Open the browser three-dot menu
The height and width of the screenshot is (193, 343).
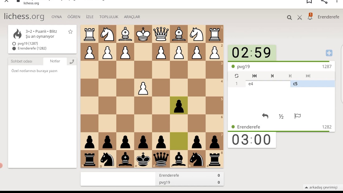337,1
